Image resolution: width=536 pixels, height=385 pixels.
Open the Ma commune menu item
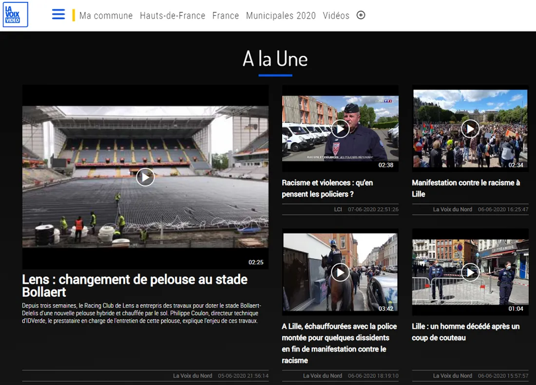point(106,16)
